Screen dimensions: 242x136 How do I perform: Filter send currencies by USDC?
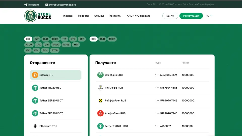pyautogui.click(x=56, y=45)
